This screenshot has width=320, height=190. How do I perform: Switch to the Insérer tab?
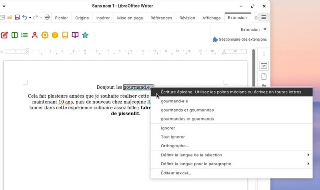pos(103,18)
